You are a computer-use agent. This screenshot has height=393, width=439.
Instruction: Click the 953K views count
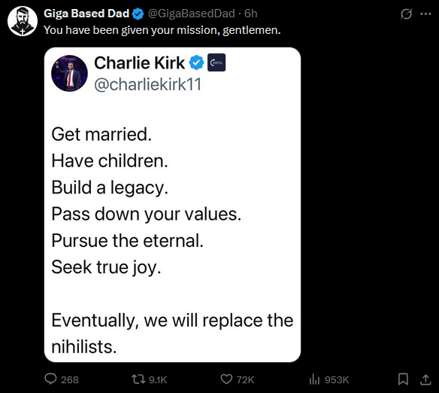(x=337, y=380)
